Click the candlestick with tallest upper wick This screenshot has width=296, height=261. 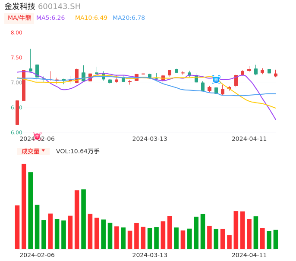[x=30, y=60]
